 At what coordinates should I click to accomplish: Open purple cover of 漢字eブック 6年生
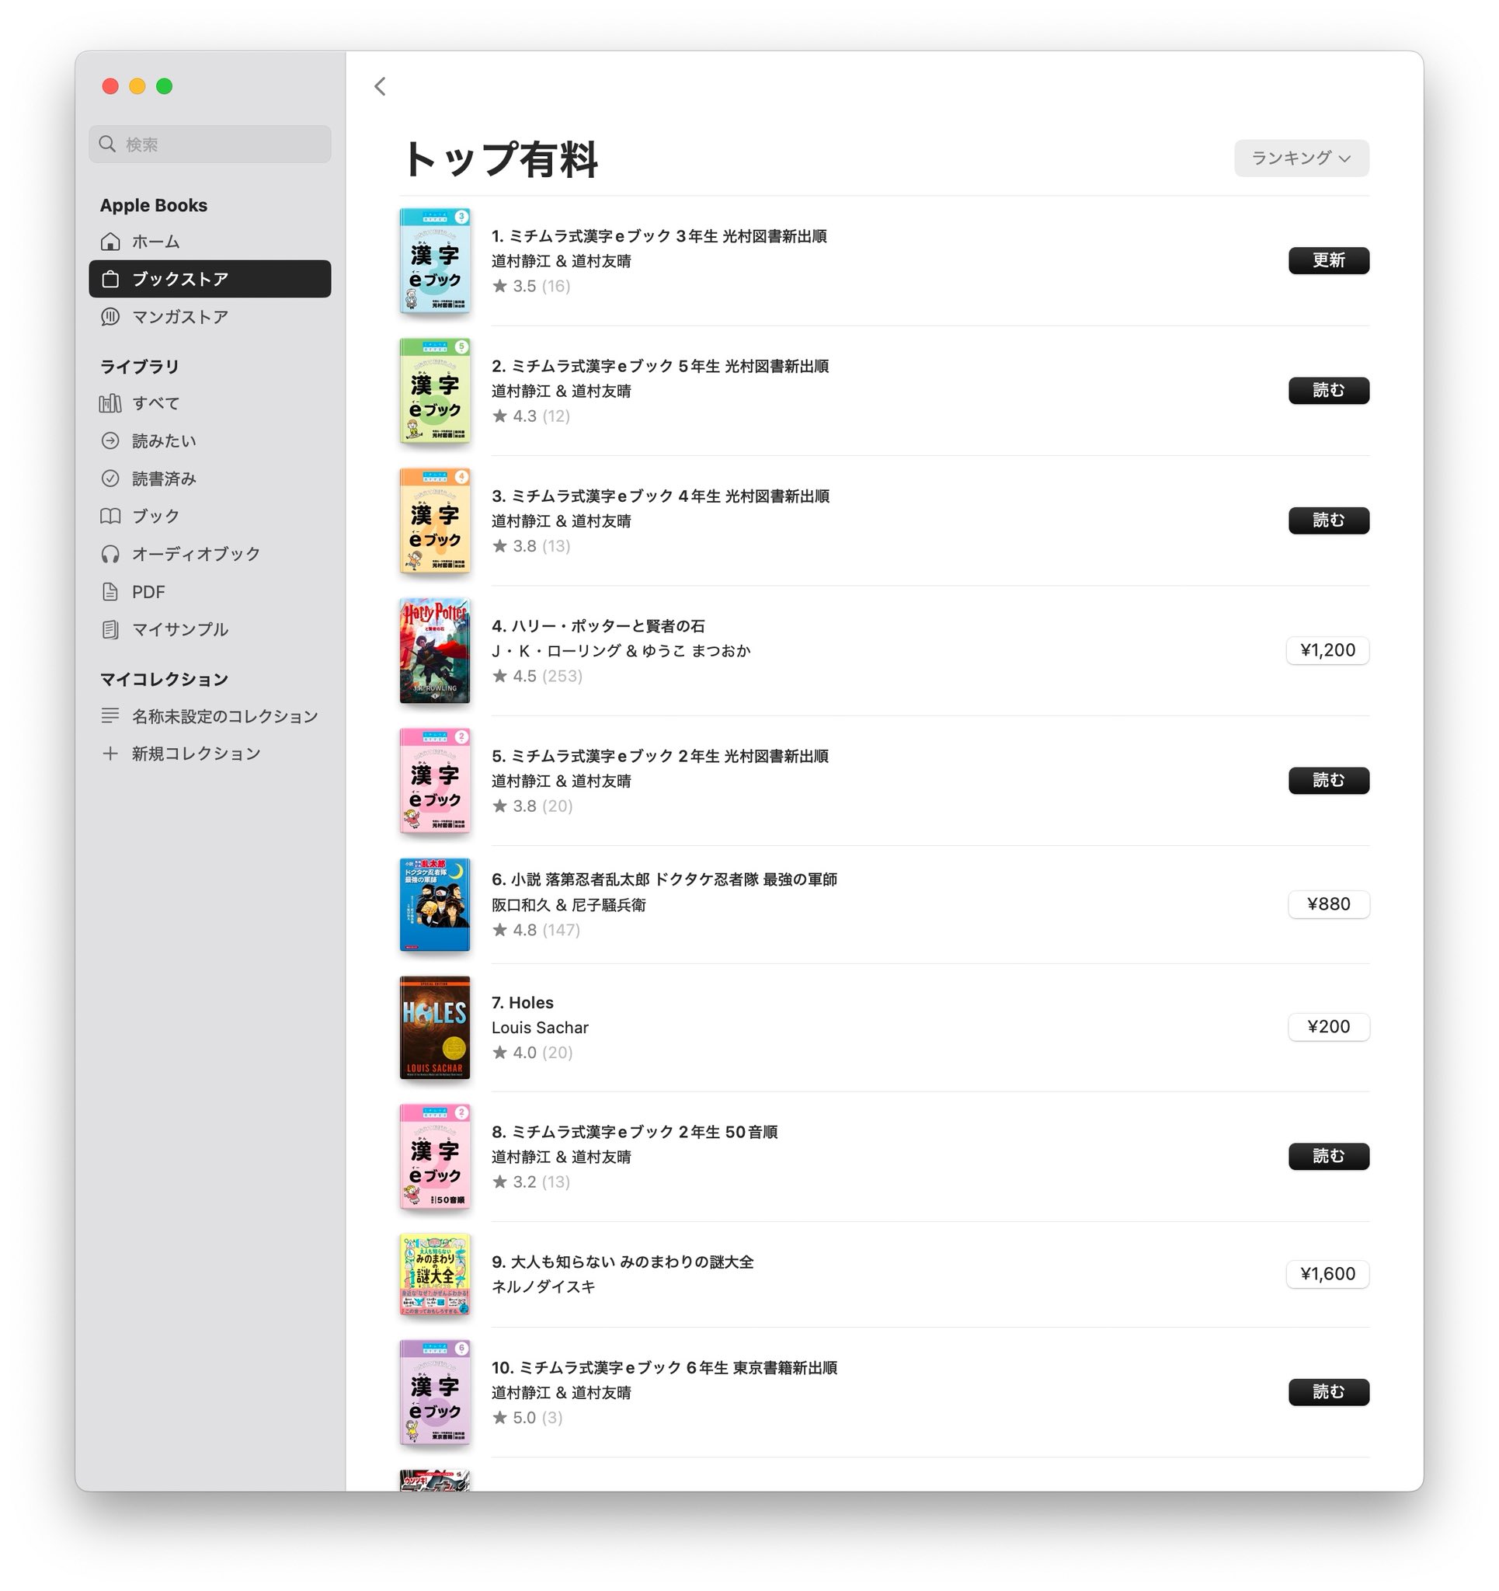(435, 1391)
